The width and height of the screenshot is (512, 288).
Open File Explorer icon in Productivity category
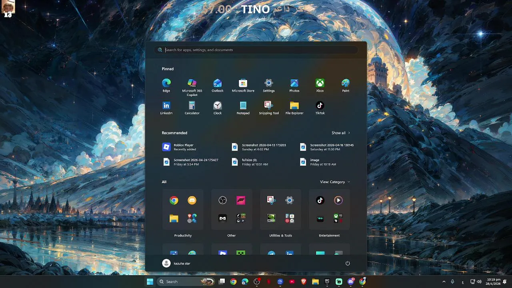point(174,218)
